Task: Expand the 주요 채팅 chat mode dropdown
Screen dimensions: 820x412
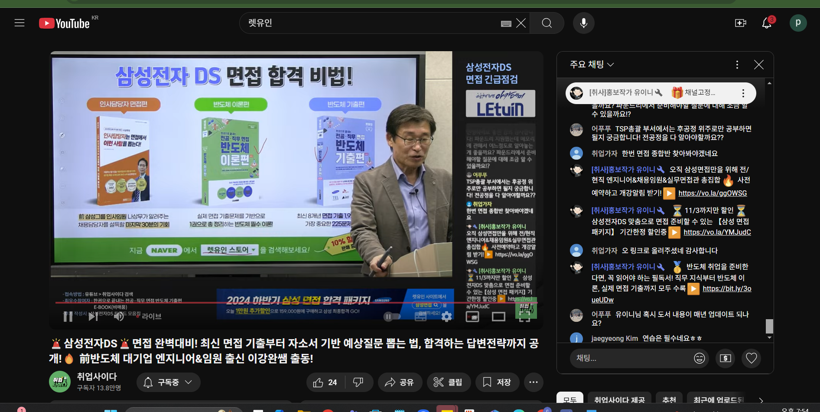Action: (x=592, y=65)
